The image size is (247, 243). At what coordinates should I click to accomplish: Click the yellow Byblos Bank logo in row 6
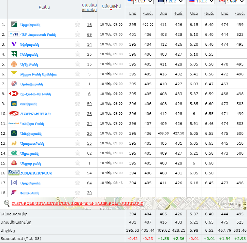[14, 74]
